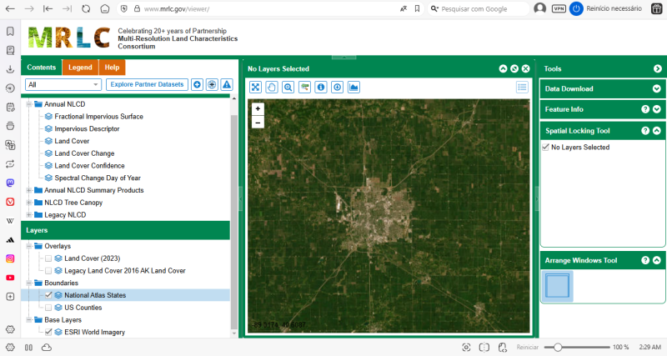Zoom to full map extent icon
Screen dimensions: 667x356
click(x=255, y=88)
